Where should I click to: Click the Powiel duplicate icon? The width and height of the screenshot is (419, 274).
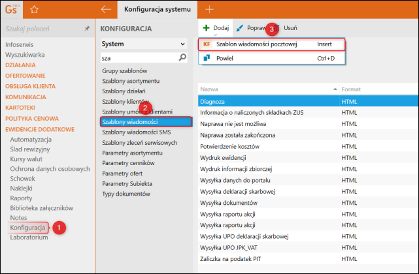click(x=207, y=58)
